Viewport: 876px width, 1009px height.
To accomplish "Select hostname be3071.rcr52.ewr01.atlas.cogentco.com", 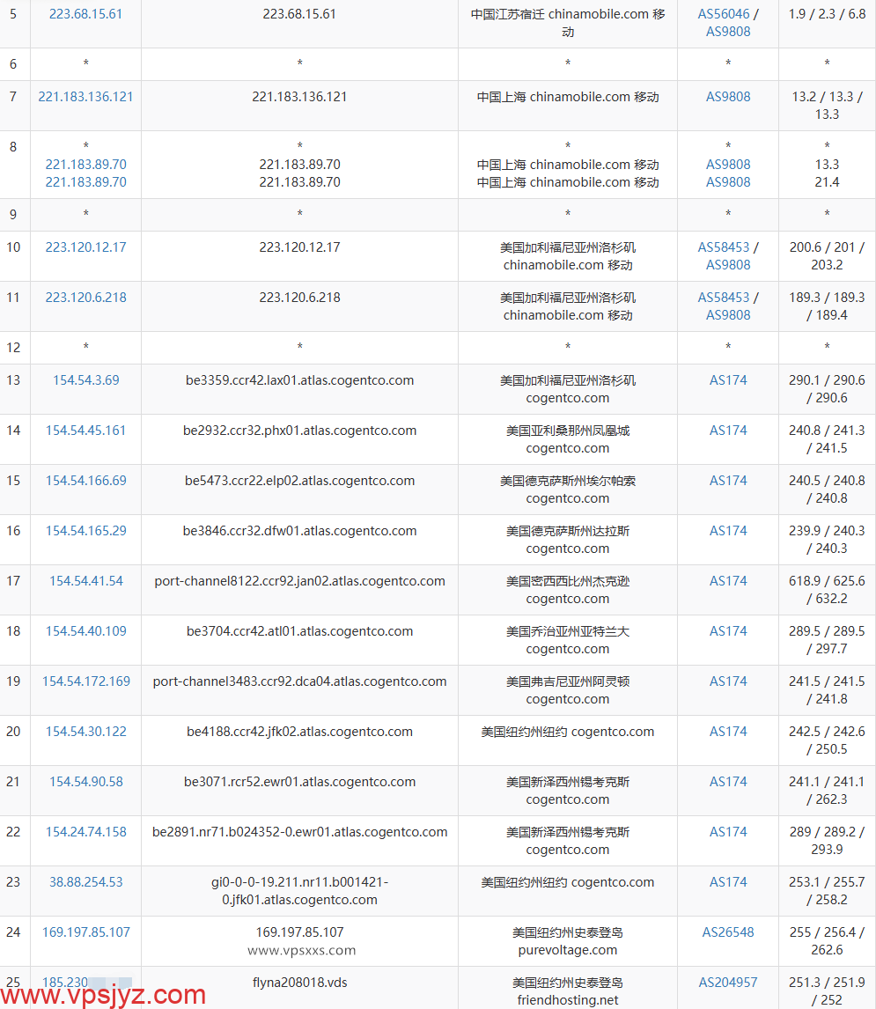I will (x=299, y=782).
